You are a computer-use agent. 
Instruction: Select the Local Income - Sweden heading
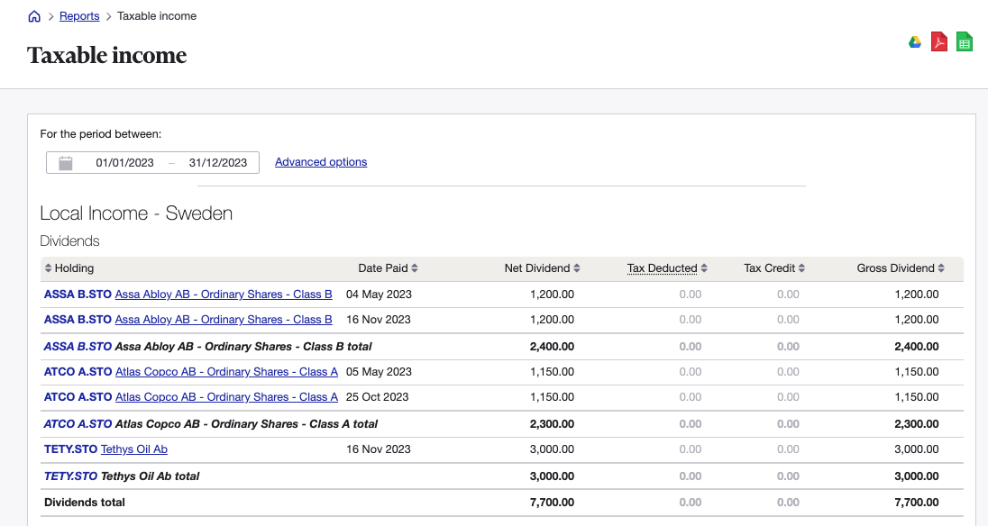(x=136, y=213)
